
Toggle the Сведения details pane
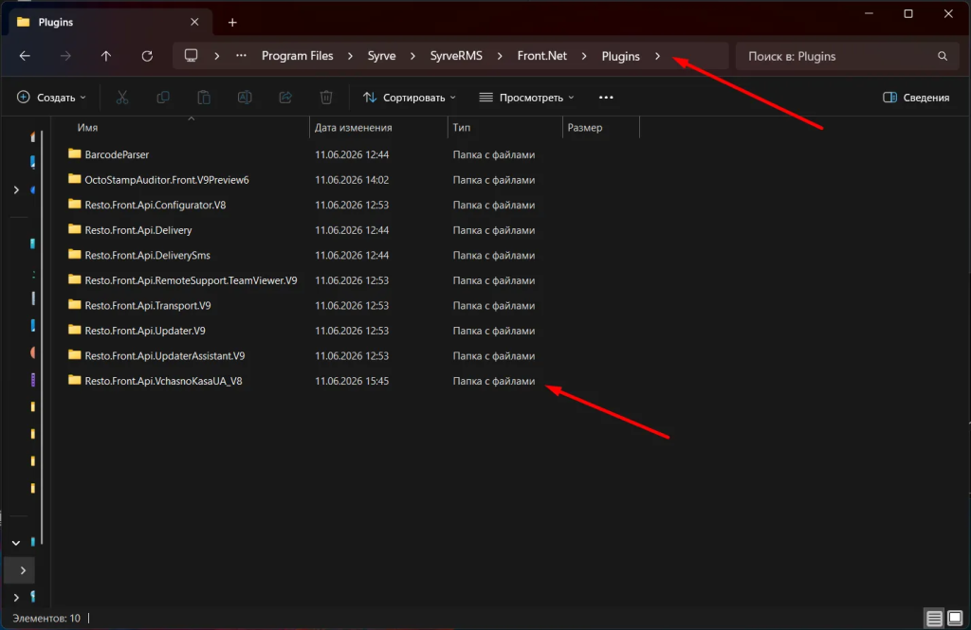tap(916, 98)
